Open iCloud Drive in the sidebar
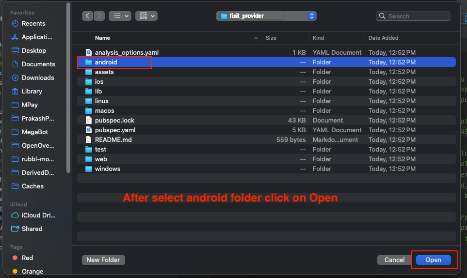467x278 pixels. tap(38, 215)
